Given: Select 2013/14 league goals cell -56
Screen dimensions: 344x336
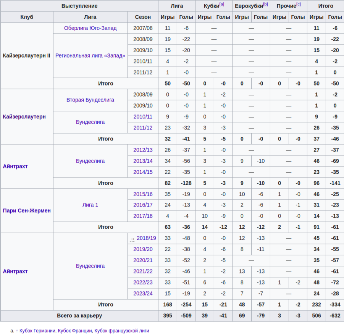Looking at the screenshot, I should coord(186,161).
